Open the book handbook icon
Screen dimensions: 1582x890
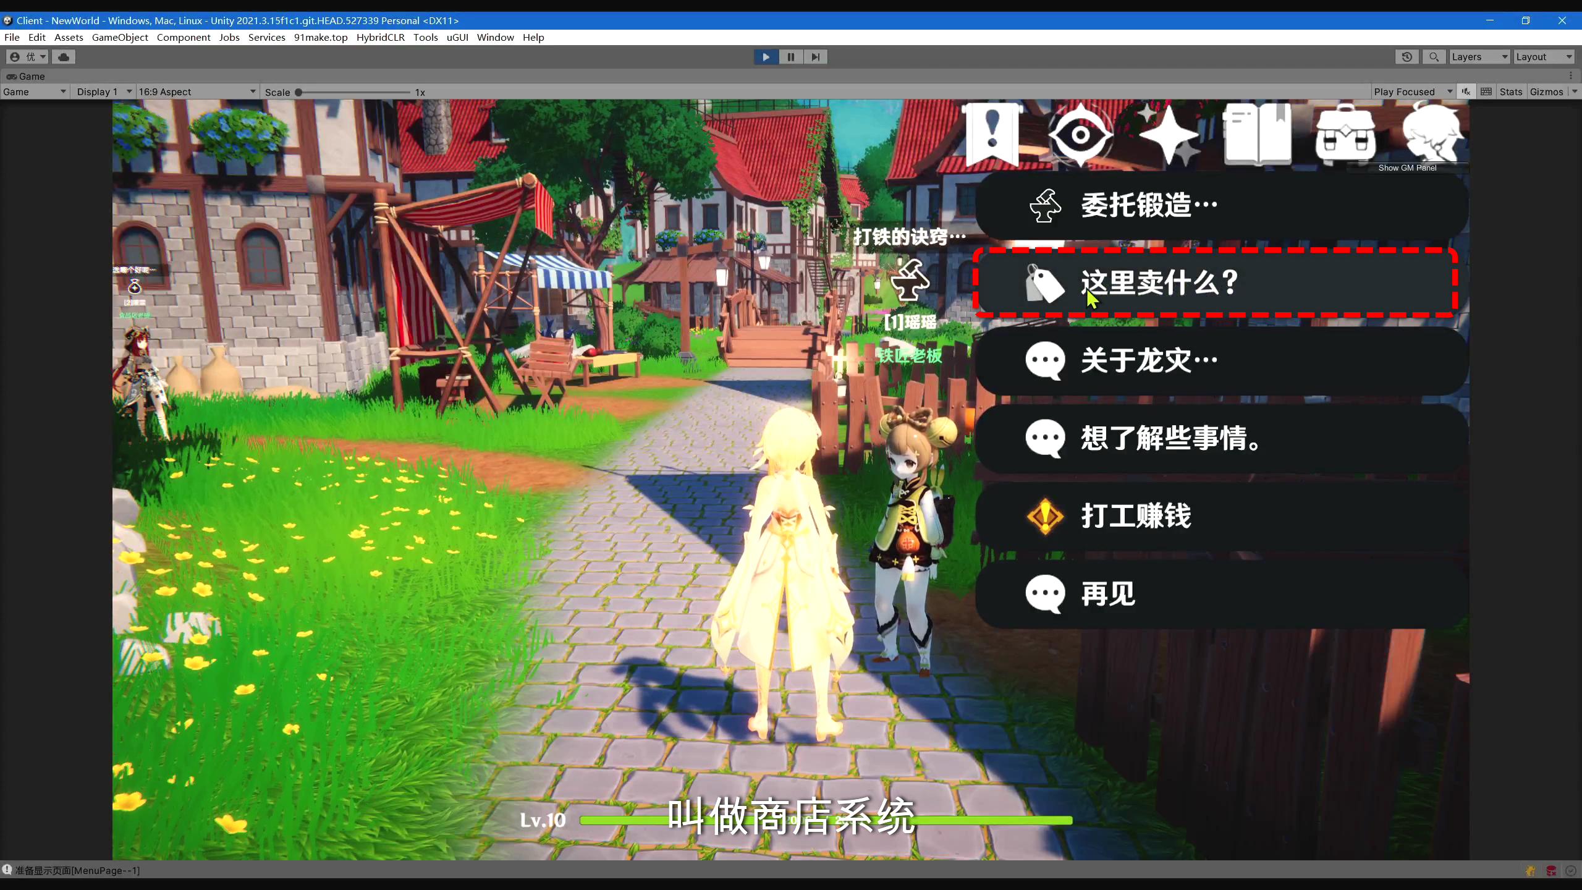(x=1257, y=135)
